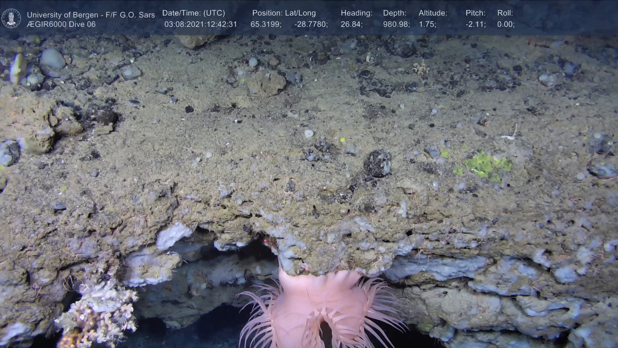Click the Date/Time (UTC) label

[193, 13]
